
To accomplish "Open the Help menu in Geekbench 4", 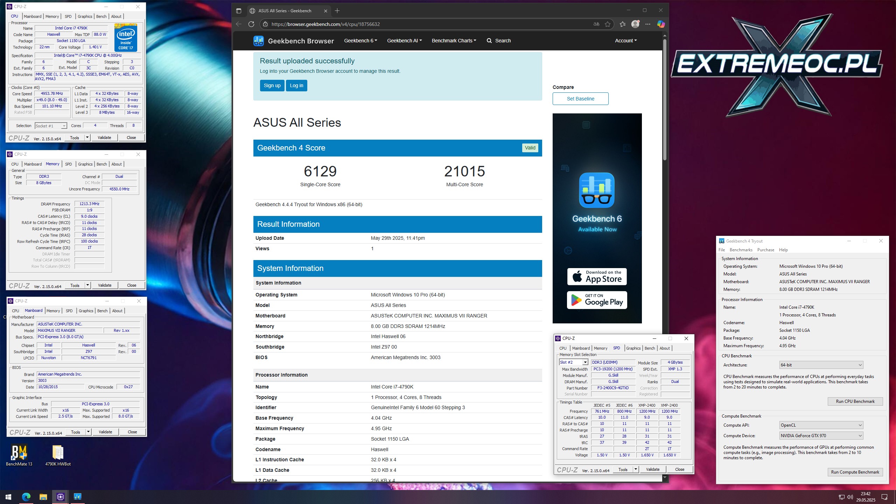I will pos(783,250).
